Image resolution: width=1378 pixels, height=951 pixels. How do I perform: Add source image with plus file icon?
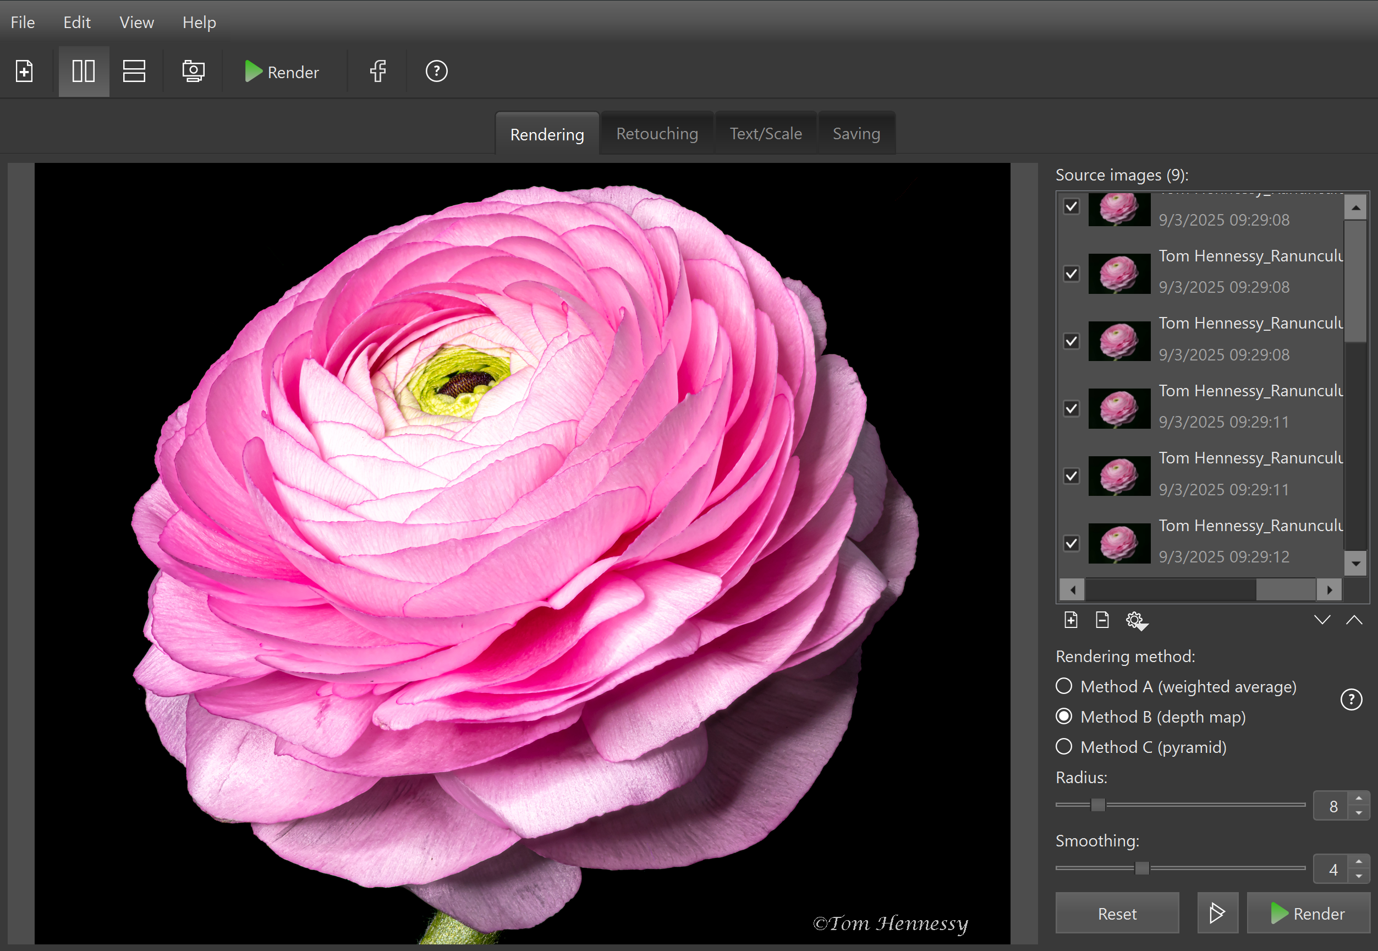(x=1070, y=620)
